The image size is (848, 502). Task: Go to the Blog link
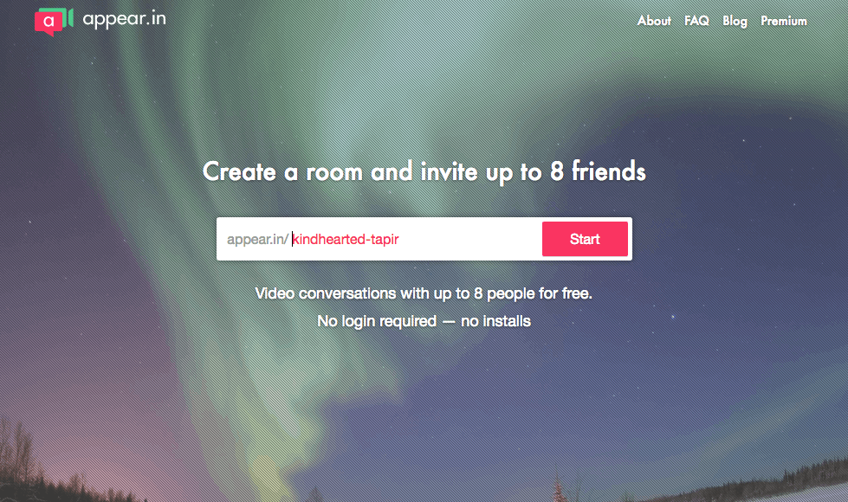pyautogui.click(x=735, y=21)
